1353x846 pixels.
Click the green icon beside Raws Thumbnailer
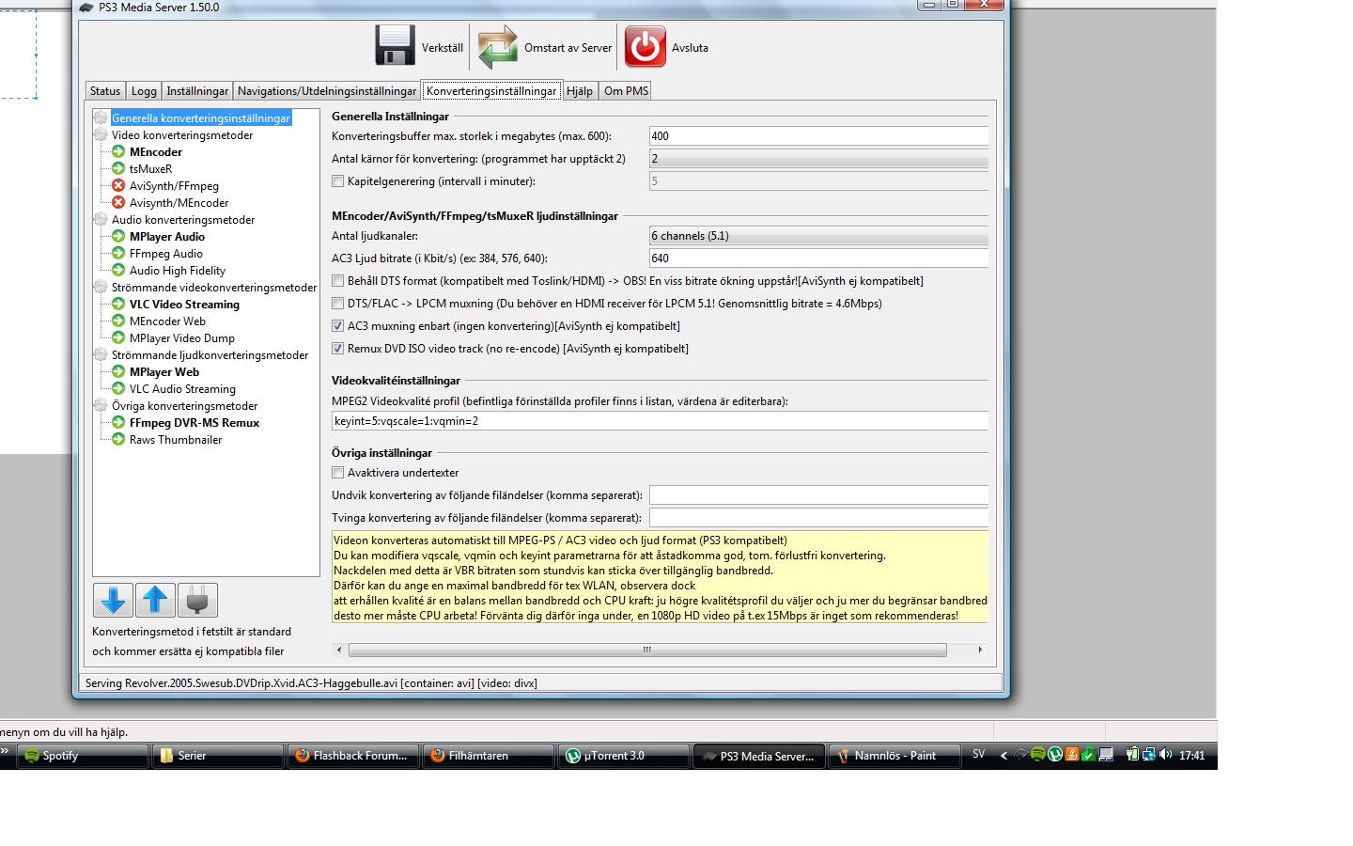click(118, 439)
